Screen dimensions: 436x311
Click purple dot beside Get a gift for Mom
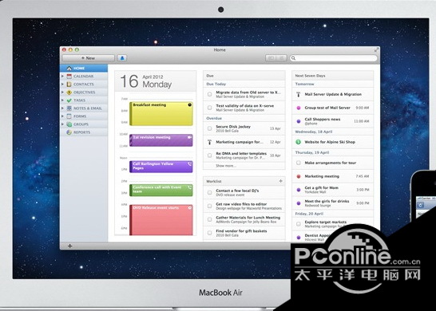coord(299,190)
